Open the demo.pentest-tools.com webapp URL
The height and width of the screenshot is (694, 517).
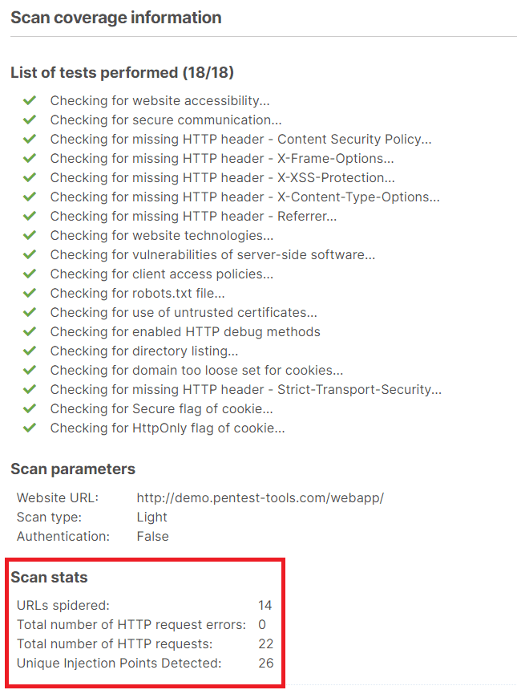pyautogui.click(x=260, y=497)
